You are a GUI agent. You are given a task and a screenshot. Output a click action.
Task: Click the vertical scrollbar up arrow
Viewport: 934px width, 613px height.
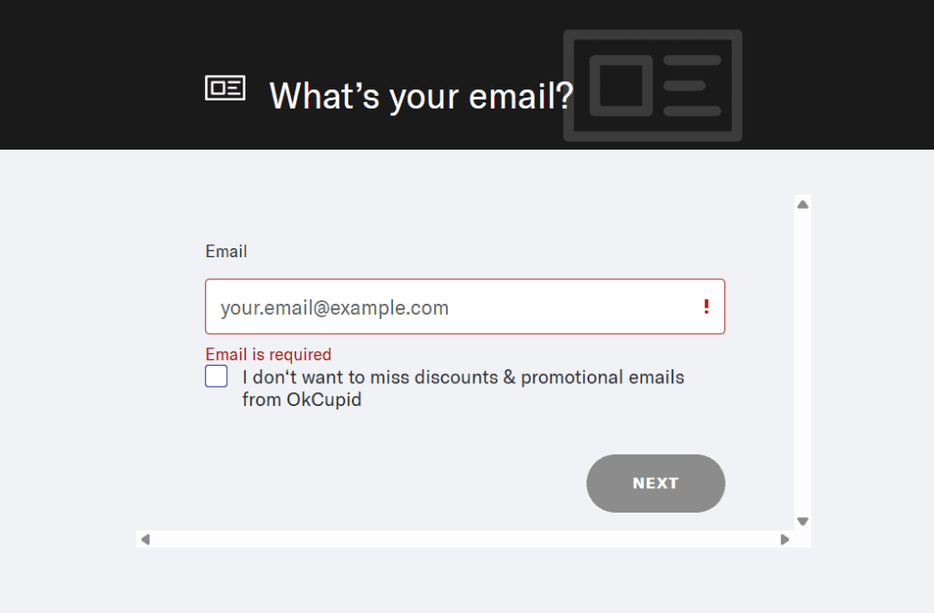[x=803, y=204]
